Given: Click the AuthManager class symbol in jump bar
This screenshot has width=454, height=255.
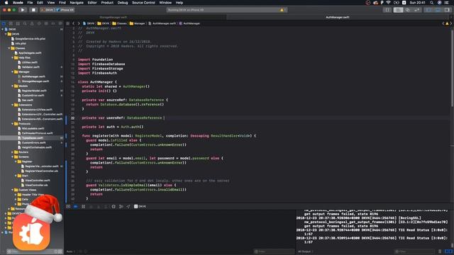Looking at the screenshot, I should 189,23.
